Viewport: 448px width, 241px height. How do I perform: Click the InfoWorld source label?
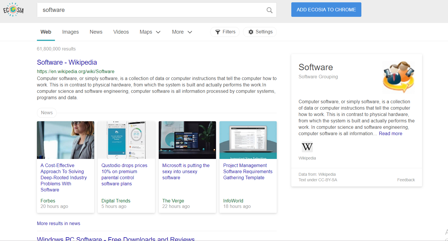point(233,201)
